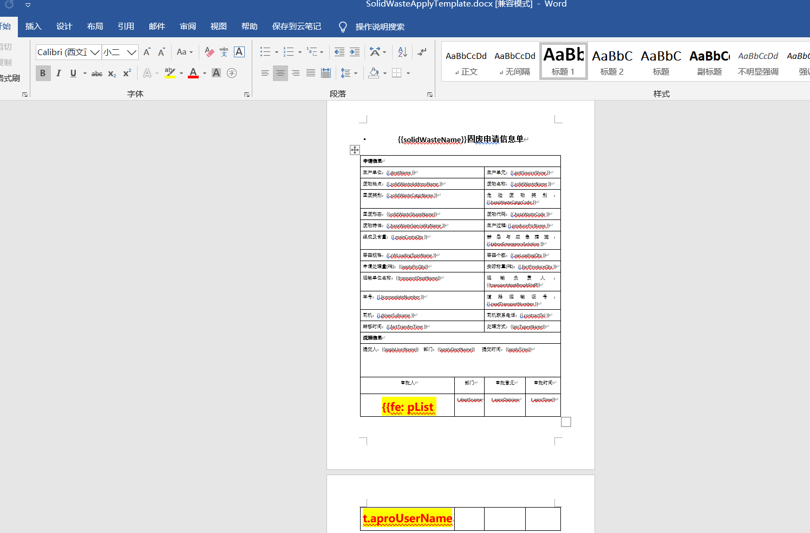The image size is (810, 533).
Task: Apply strikethrough (abc) formatting
Action: click(x=97, y=73)
